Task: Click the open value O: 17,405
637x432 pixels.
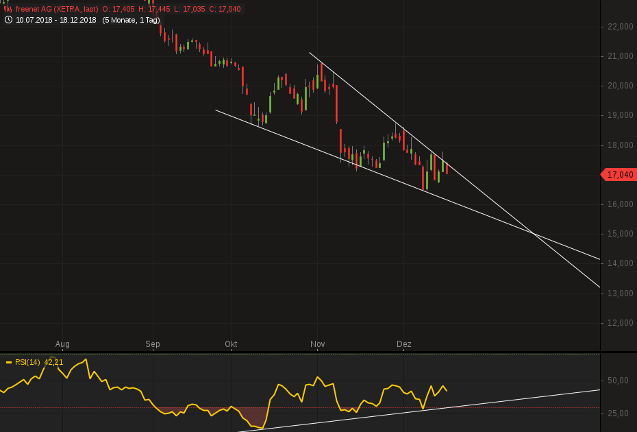Action: point(118,9)
